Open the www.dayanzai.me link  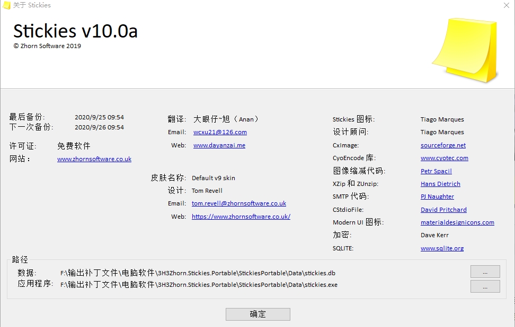[x=219, y=145]
